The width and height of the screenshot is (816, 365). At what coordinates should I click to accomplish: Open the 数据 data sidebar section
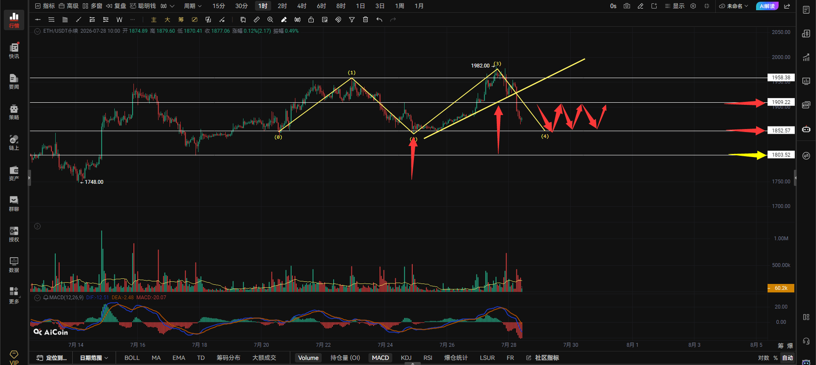[x=14, y=264]
